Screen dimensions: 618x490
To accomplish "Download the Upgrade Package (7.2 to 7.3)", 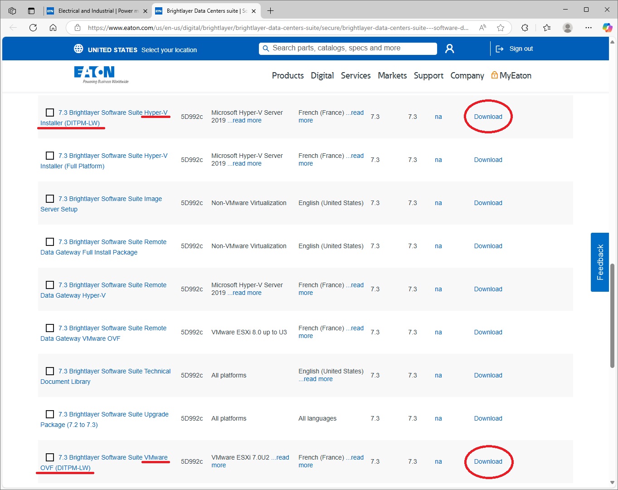I will 488,418.
